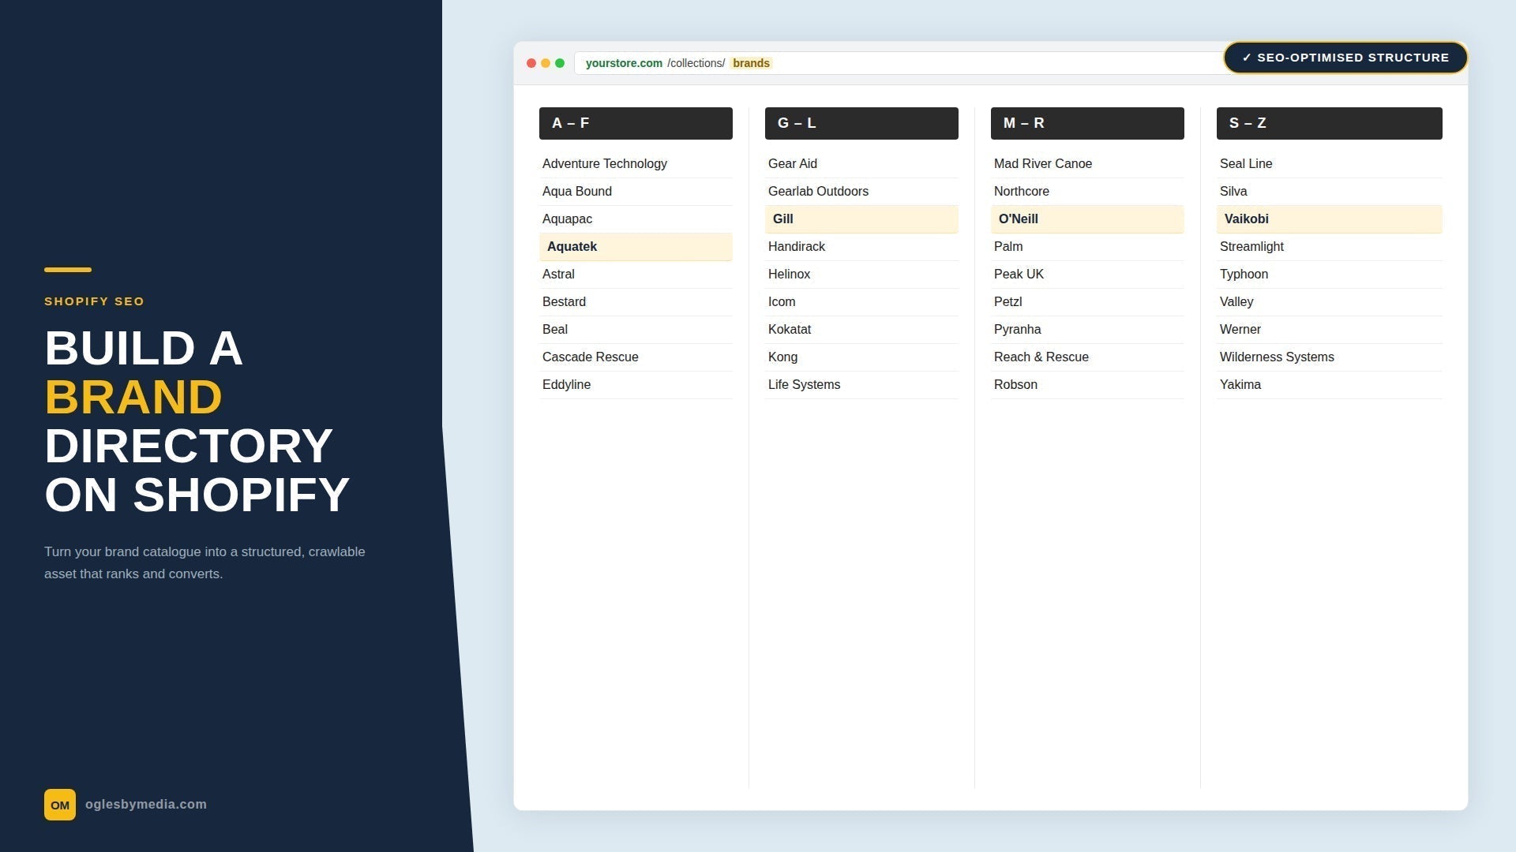The width and height of the screenshot is (1516, 852).
Task: Open the Adventure Technology brand
Action: 636,164
